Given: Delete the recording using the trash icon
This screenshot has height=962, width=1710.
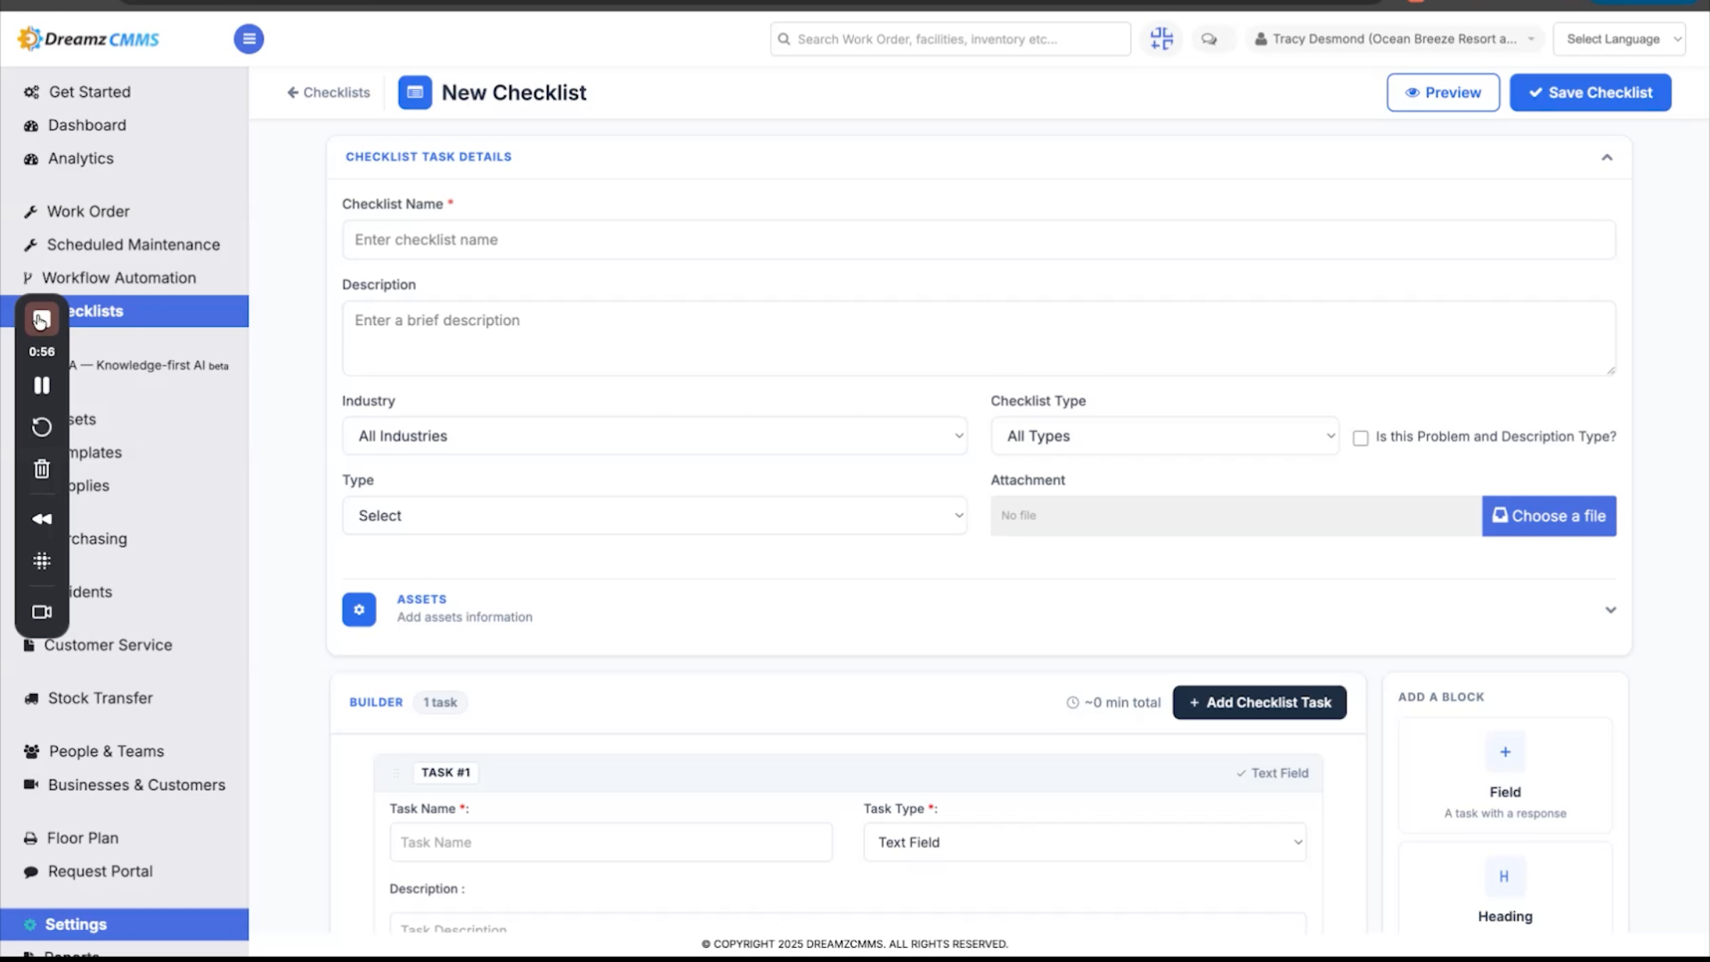Looking at the screenshot, I should (42, 468).
